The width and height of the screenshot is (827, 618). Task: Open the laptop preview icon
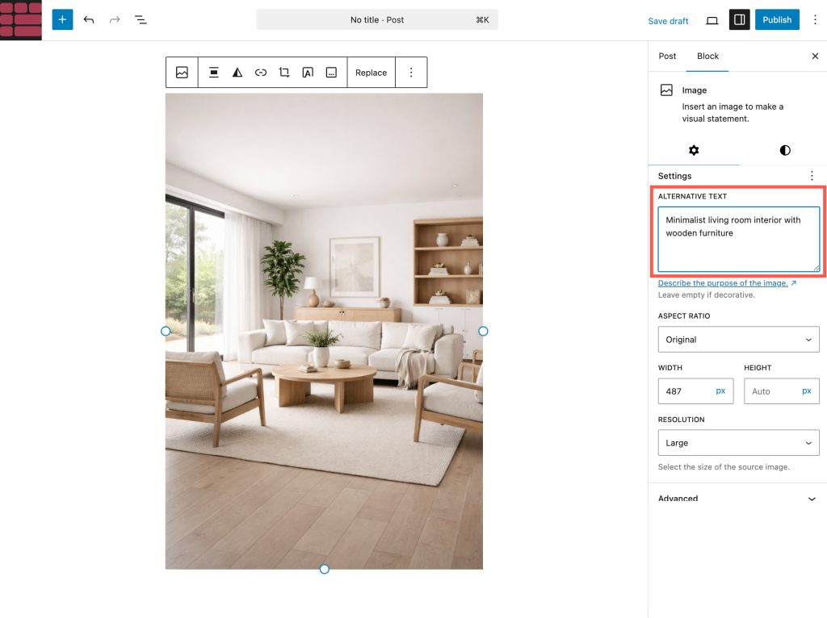click(712, 20)
